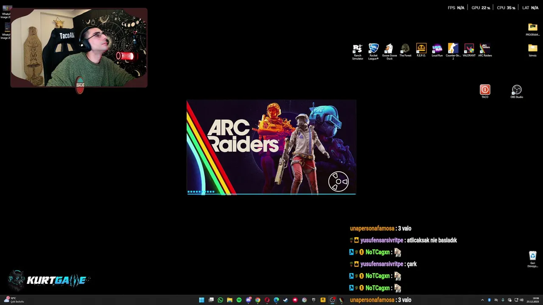Open WhatsApp from the taskbar

click(220, 300)
